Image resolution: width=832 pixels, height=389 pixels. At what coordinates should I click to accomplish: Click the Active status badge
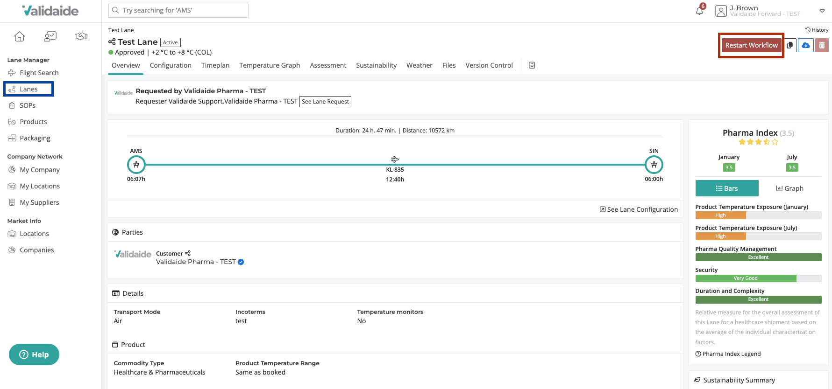click(x=170, y=42)
